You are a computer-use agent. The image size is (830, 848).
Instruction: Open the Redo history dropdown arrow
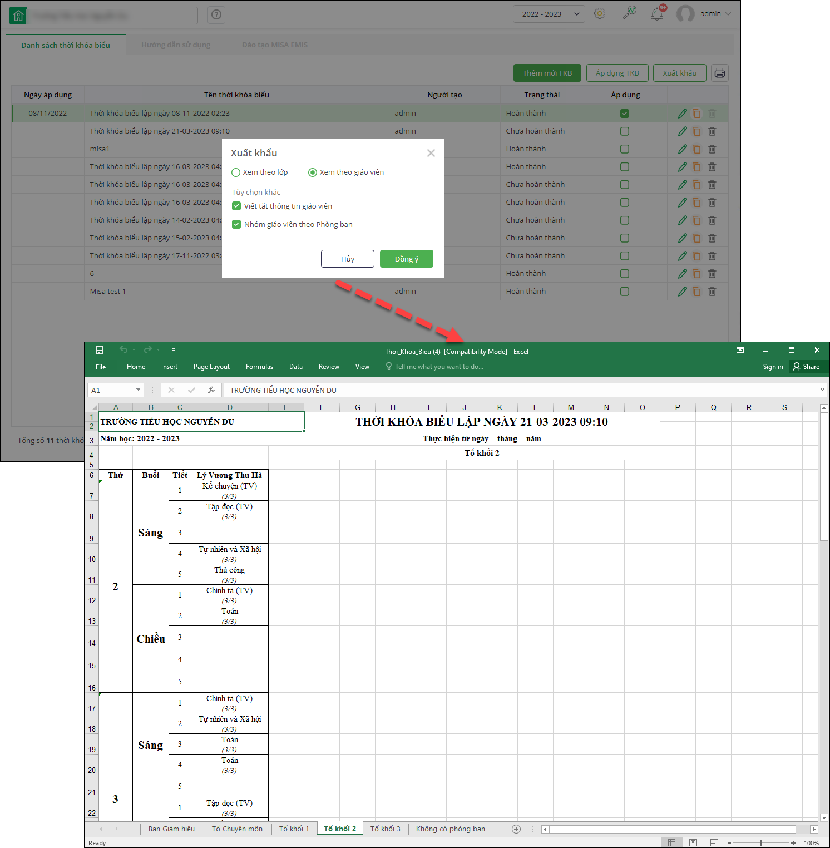[x=159, y=350]
